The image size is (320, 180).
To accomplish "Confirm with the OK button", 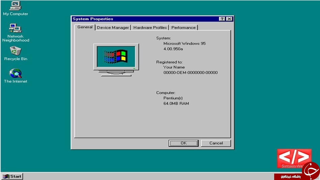I will [184, 143].
